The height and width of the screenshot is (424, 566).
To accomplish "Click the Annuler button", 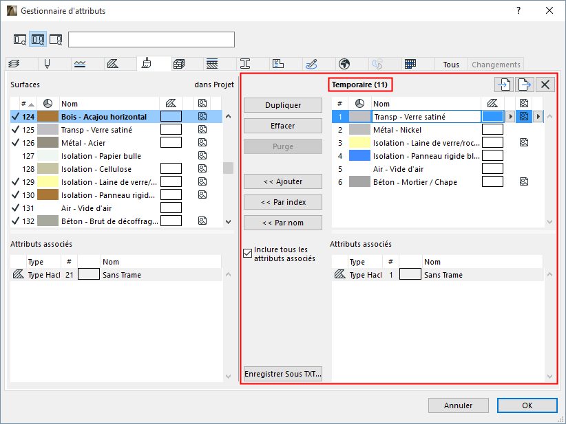I will point(459,405).
